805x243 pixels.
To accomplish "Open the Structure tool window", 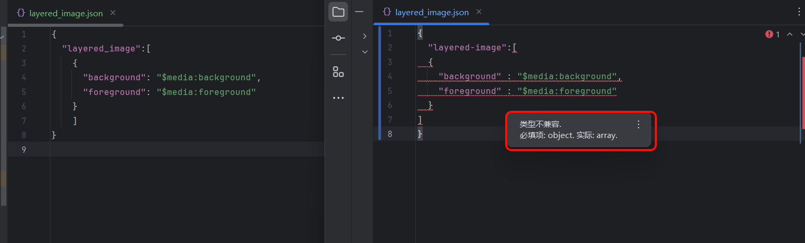I will click(x=338, y=72).
